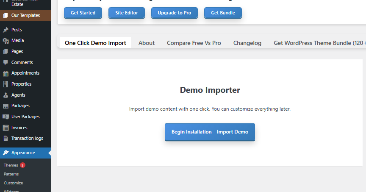Open the Site Editor button
Screen dimensions: 366x192
click(x=127, y=13)
